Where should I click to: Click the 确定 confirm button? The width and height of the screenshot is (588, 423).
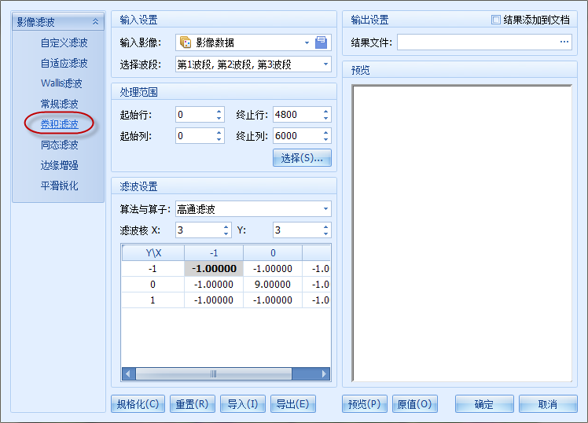[484, 404]
